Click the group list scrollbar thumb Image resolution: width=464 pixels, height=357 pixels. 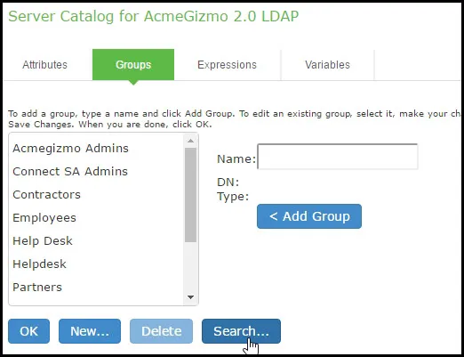point(191,195)
